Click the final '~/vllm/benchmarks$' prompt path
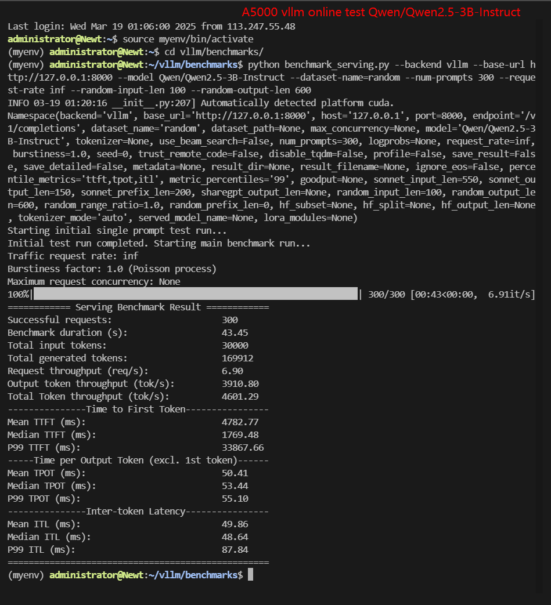The height and width of the screenshot is (605, 551). tap(196, 575)
